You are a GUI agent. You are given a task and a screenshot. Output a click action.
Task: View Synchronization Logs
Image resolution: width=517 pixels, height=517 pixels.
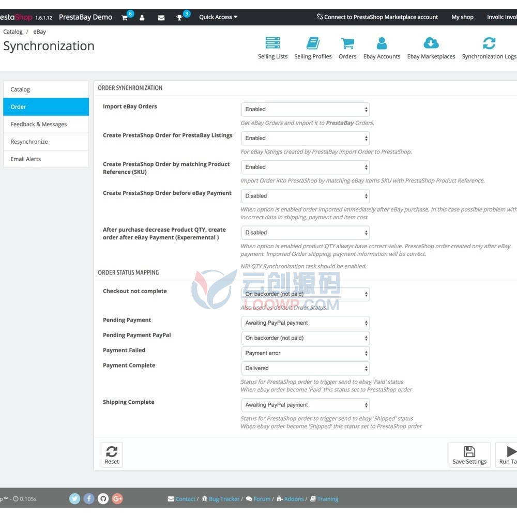click(x=489, y=48)
